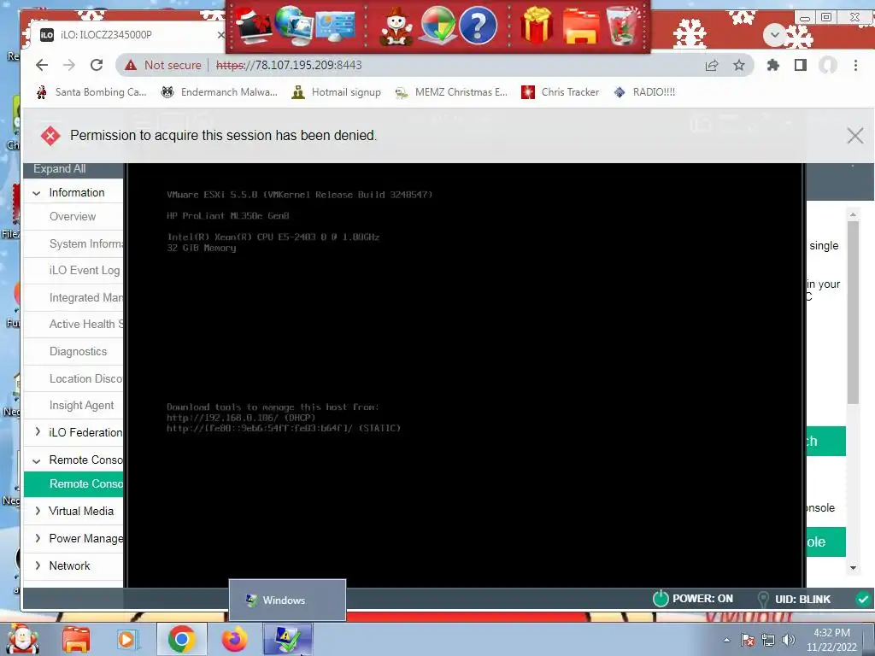The height and width of the screenshot is (656, 875).
Task: Select highlighted Remote Console item
Action: (73, 483)
